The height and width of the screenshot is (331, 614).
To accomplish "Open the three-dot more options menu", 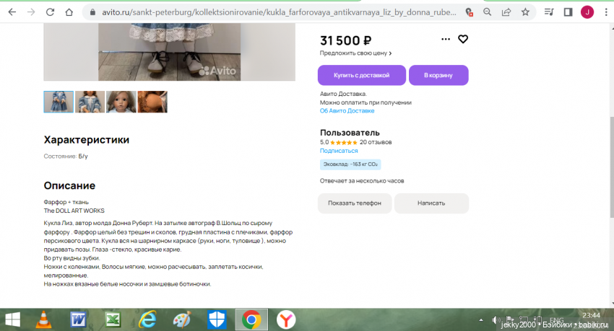I will 446,39.
